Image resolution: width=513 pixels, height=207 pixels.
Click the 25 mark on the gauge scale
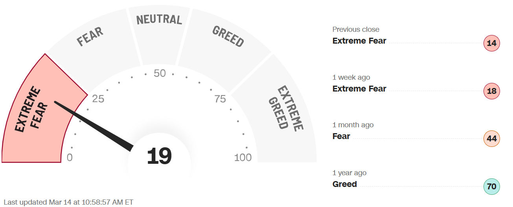pos(98,99)
